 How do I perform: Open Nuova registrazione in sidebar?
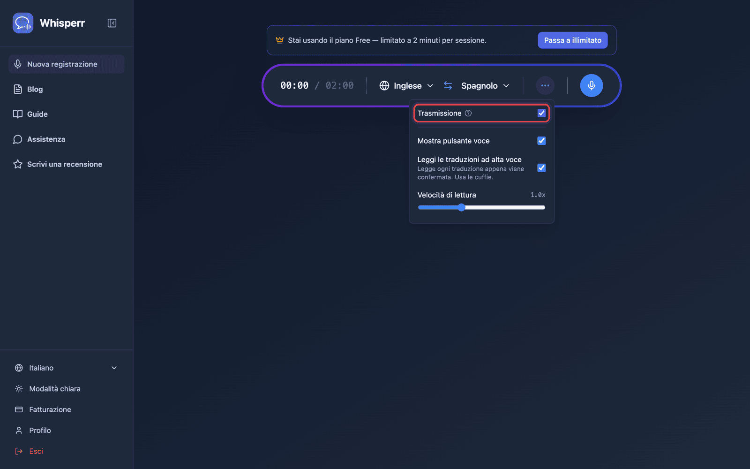(x=66, y=64)
